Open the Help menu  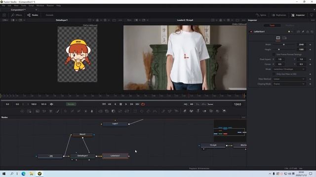pyautogui.click(x=58, y=5)
